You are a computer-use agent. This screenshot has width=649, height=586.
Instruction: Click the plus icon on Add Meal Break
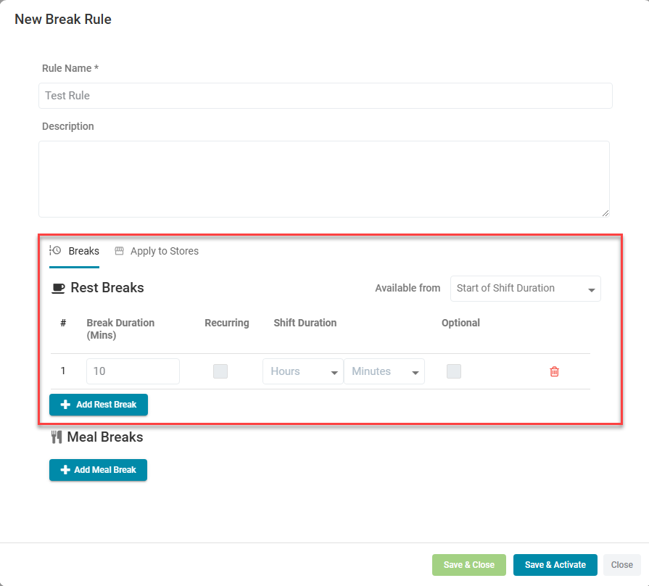tap(65, 470)
